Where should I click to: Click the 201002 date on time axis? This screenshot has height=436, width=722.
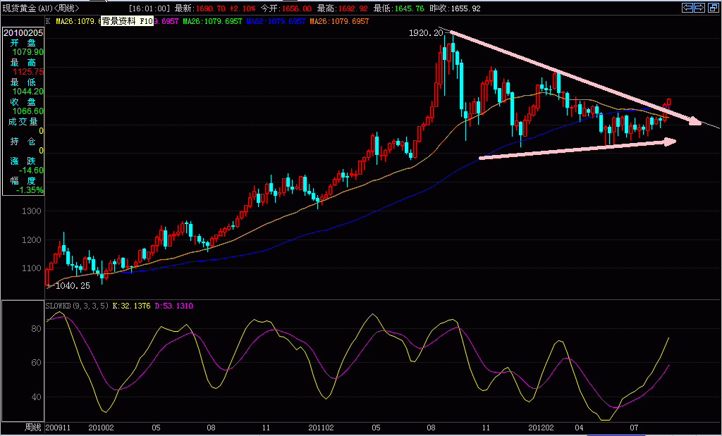click(x=101, y=428)
